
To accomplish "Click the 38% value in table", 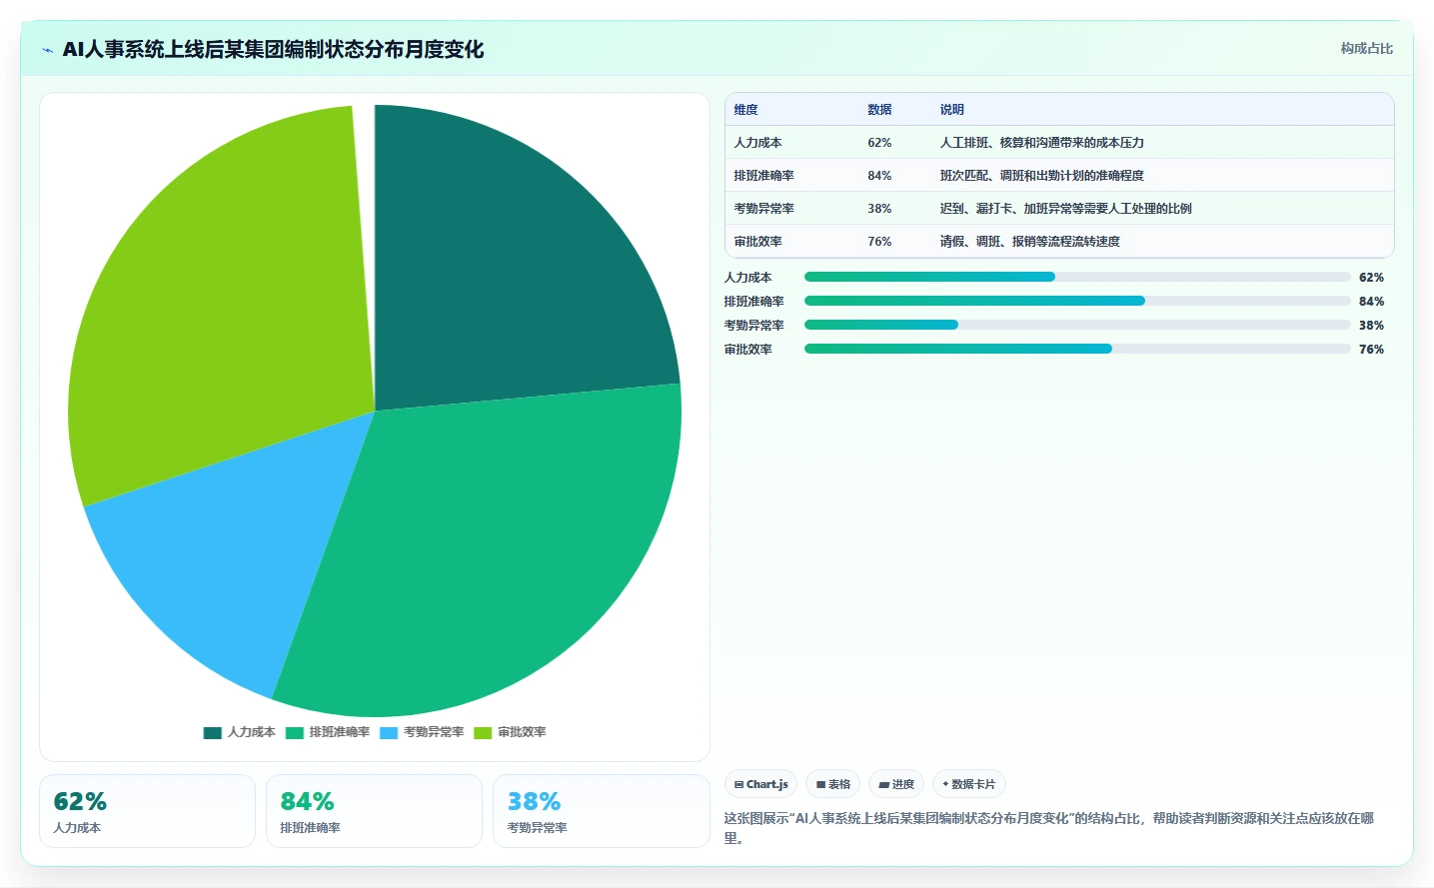I will tap(879, 209).
